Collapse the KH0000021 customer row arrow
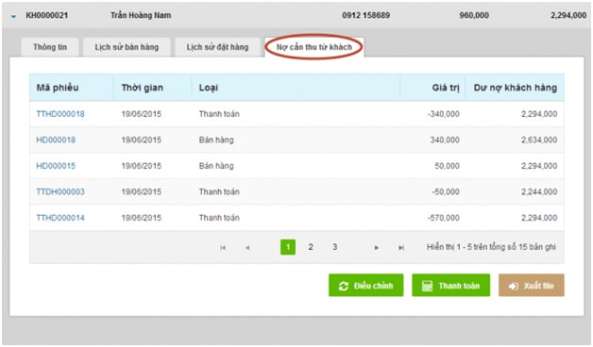The image size is (593, 347). (x=13, y=16)
